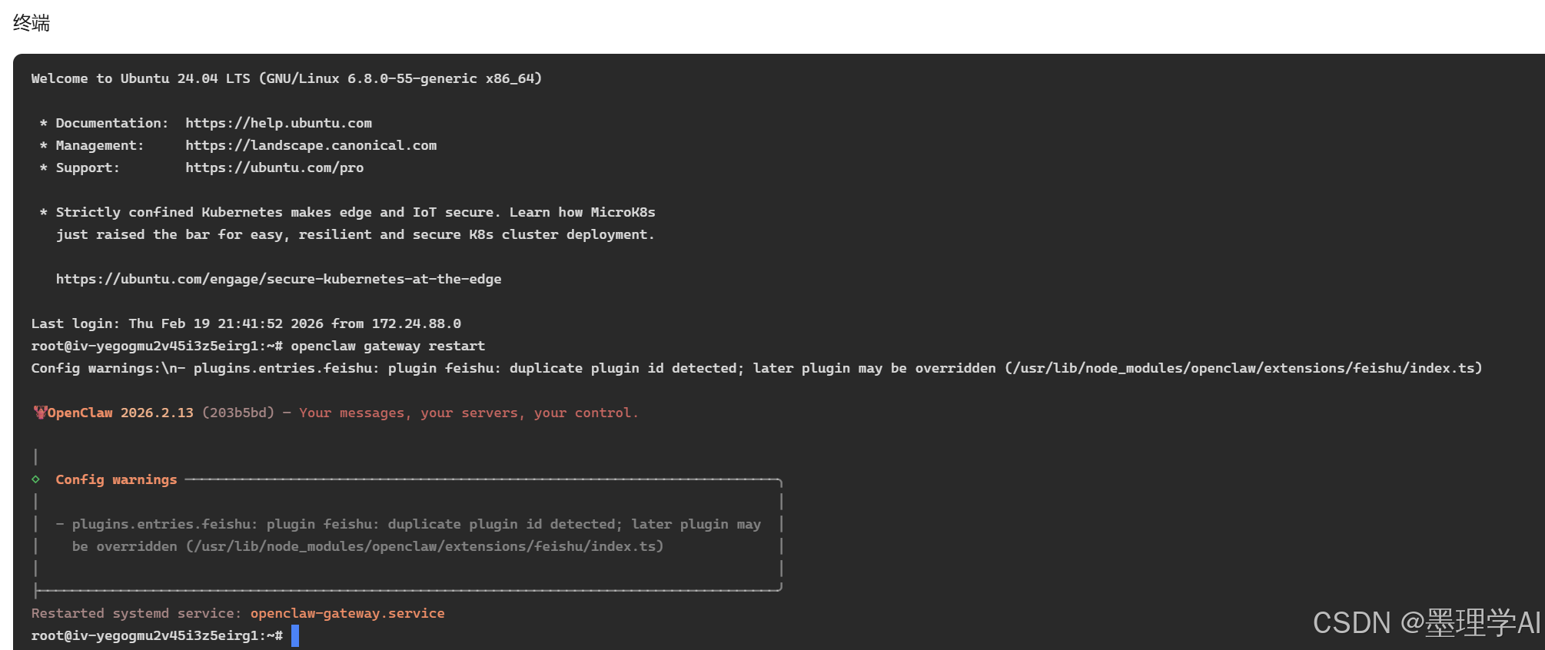This screenshot has width=1545, height=650.
Task: Click the "Support:" label
Action: (88, 167)
